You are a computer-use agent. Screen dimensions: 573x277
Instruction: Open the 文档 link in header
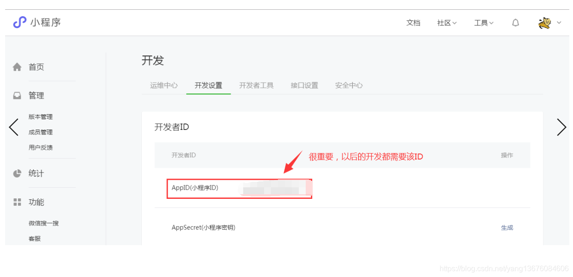[413, 23]
